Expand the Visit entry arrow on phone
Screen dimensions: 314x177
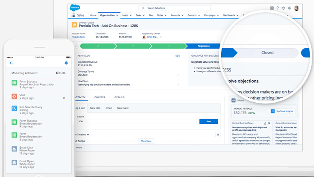pos(64,98)
